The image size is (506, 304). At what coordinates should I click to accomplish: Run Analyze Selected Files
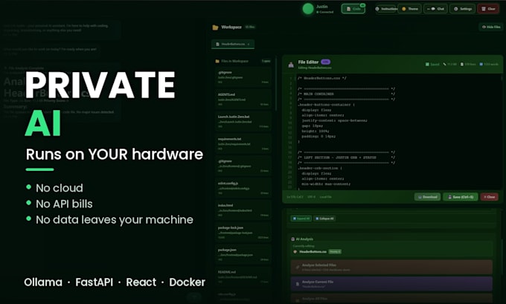[x=391, y=267]
